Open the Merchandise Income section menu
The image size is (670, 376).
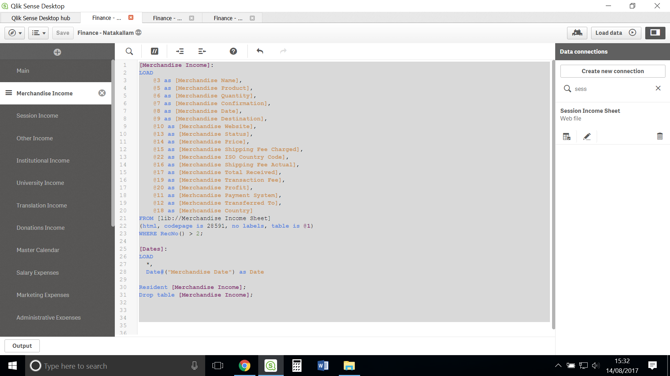(8, 93)
